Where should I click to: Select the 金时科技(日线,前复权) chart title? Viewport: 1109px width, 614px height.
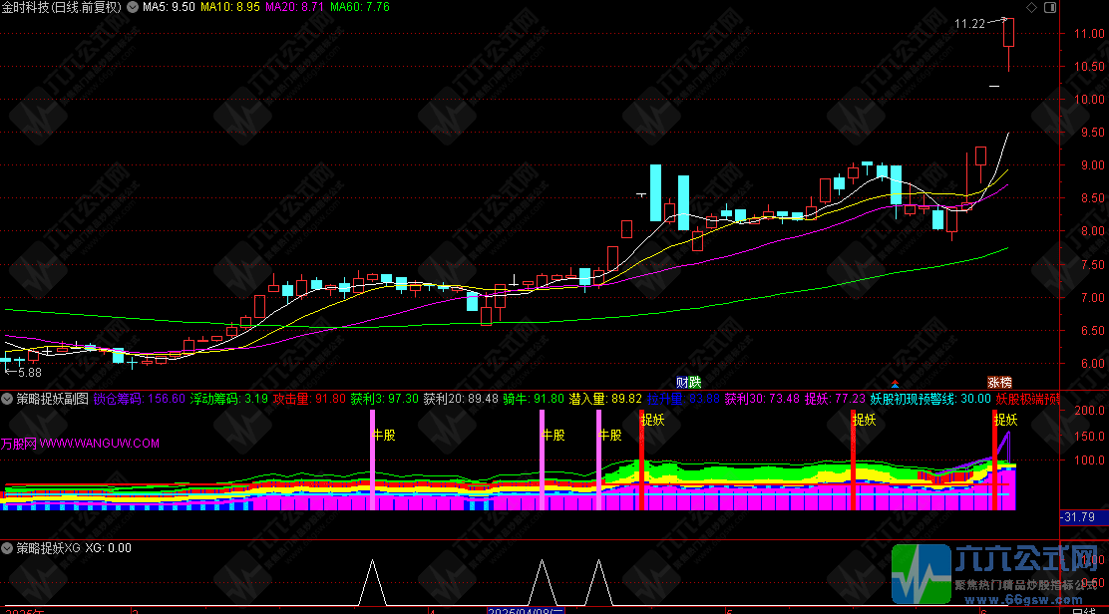click(x=62, y=7)
